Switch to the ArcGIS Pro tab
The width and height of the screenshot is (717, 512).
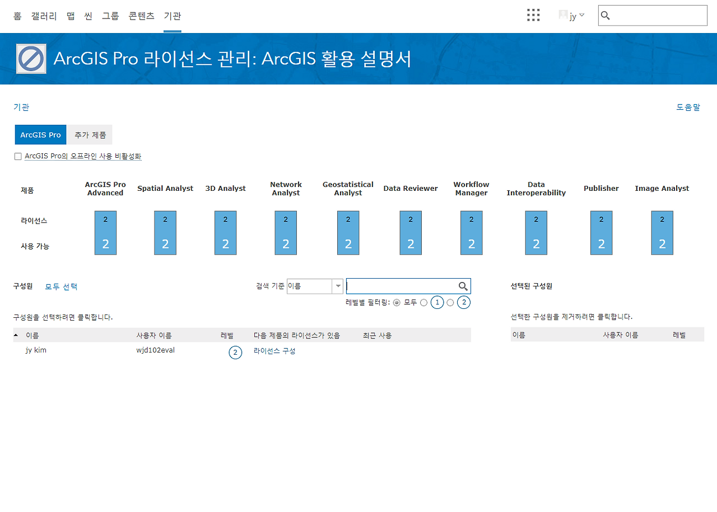point(40,135)
